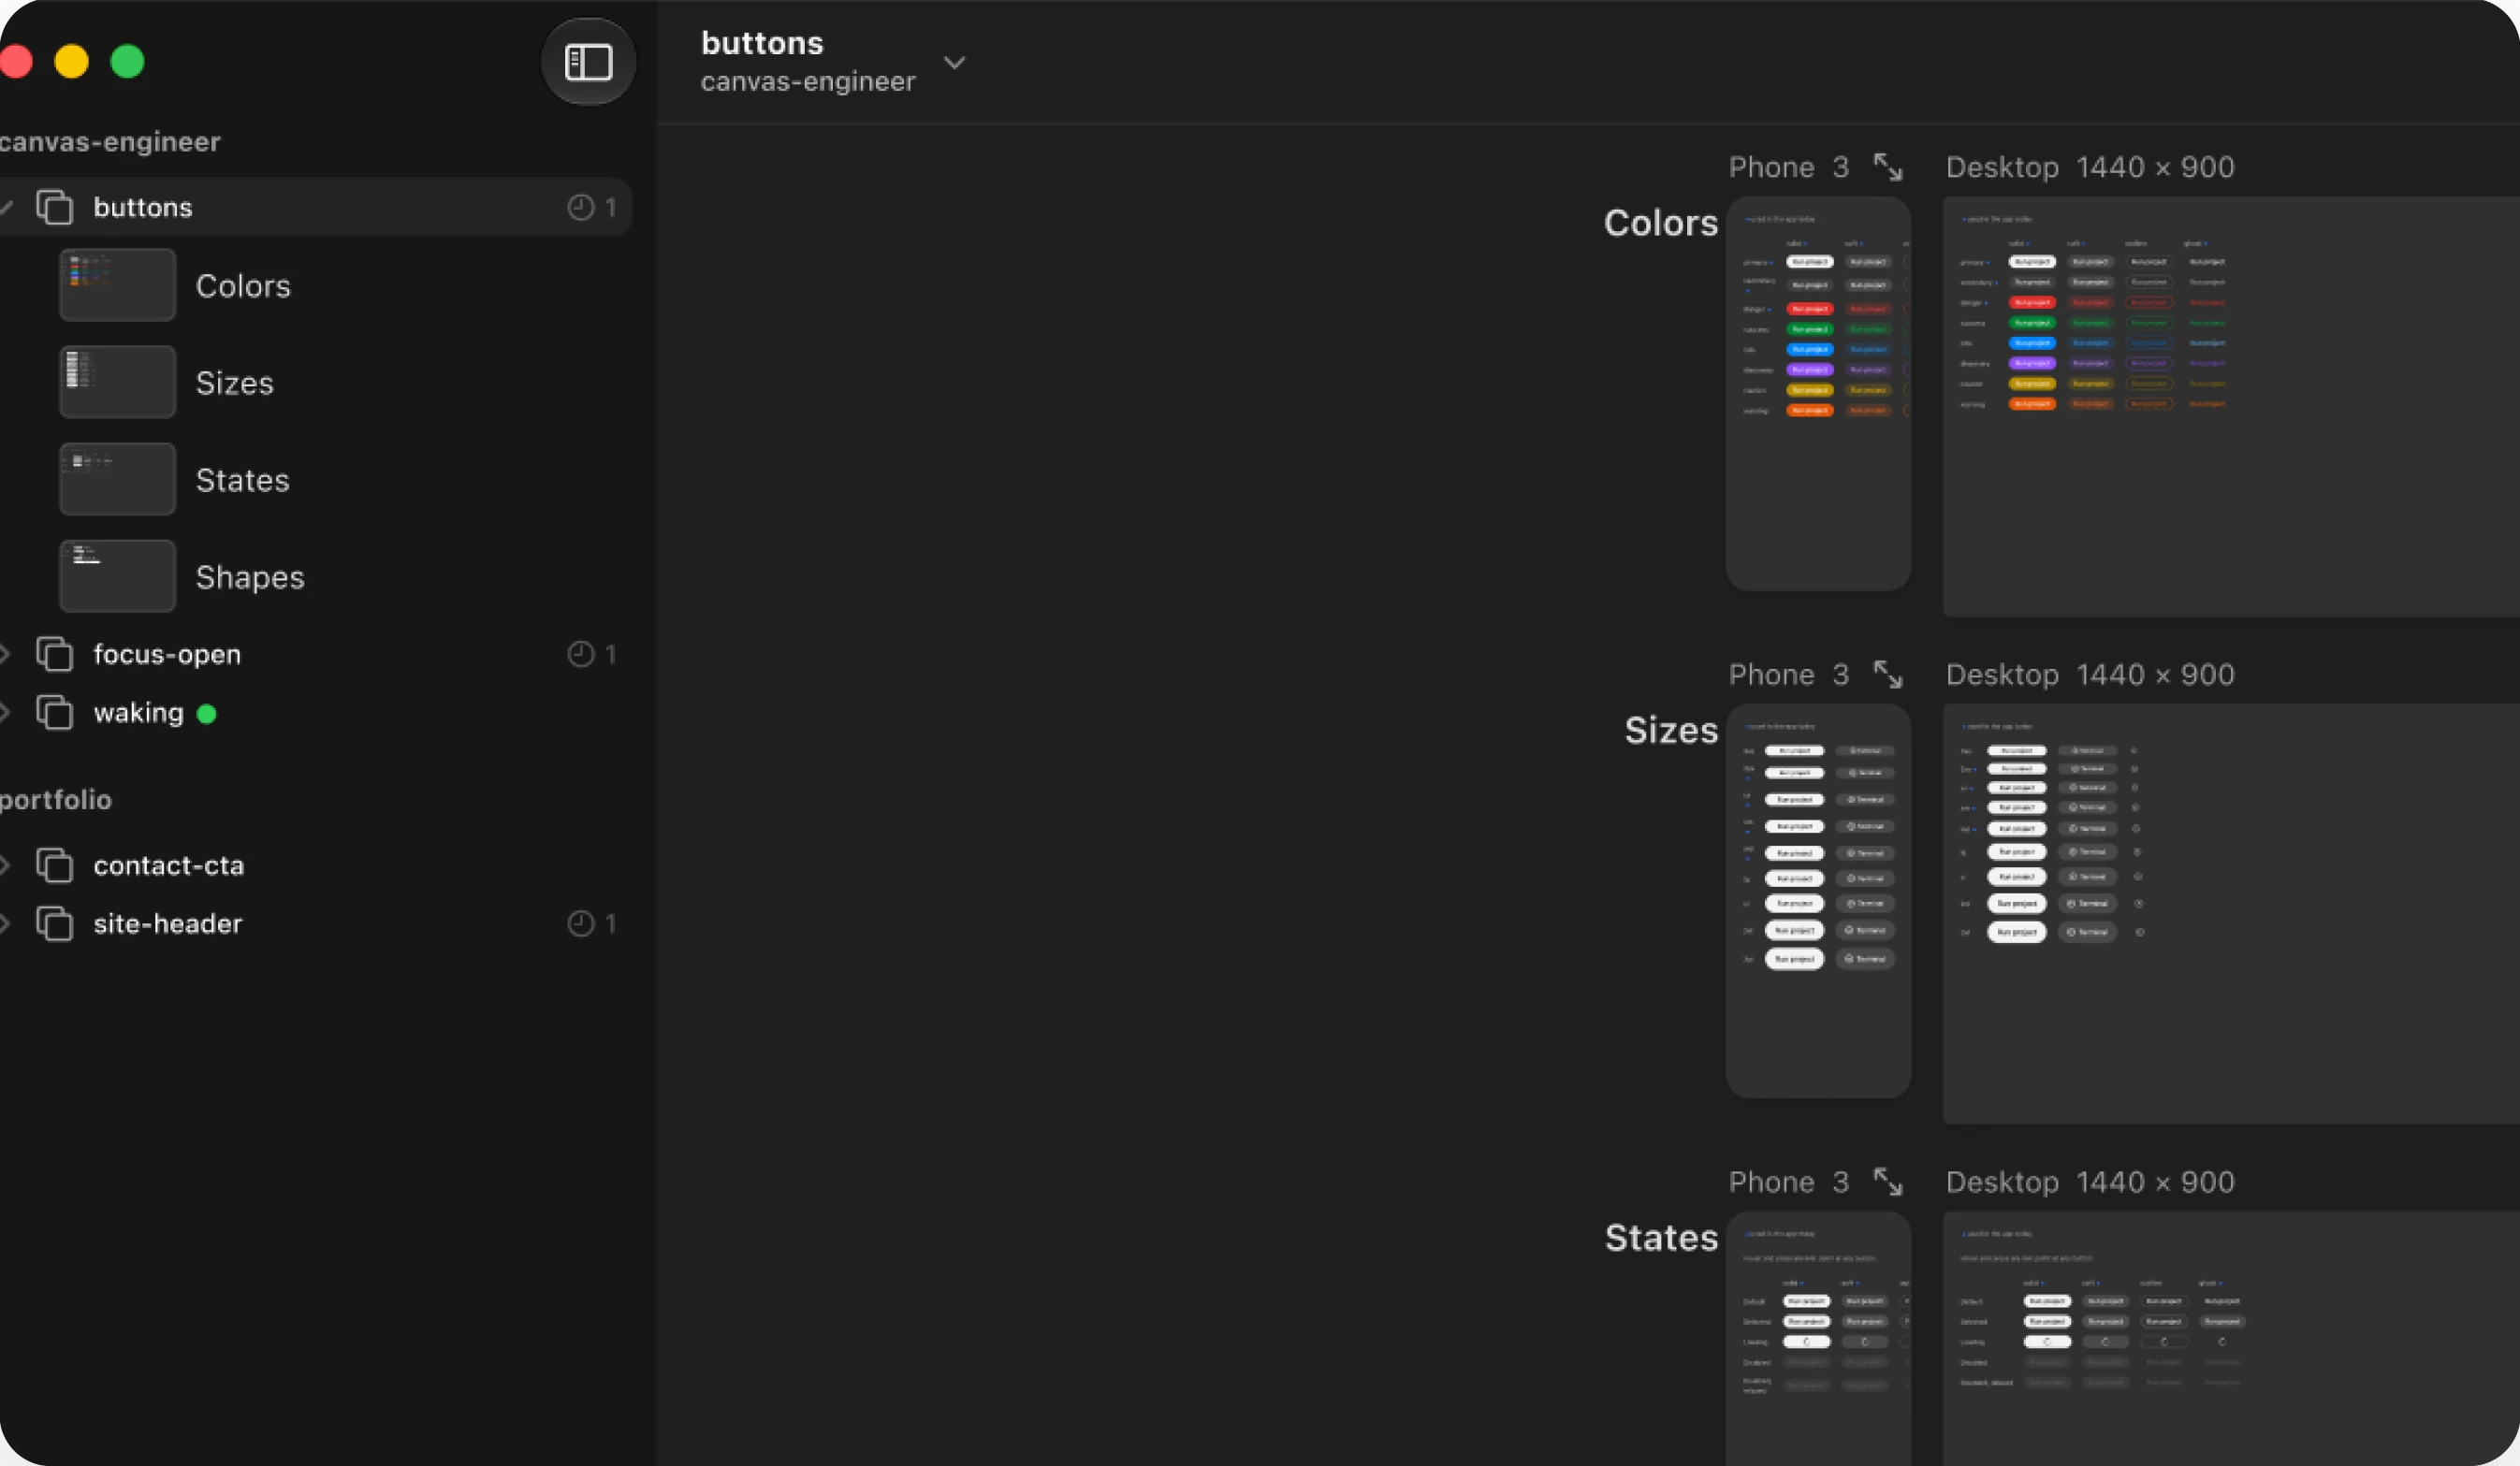This screenshot has width=2520, height=1466.
Task: Open the Colors item label in sidebar
Action: [x=243, y=286]
